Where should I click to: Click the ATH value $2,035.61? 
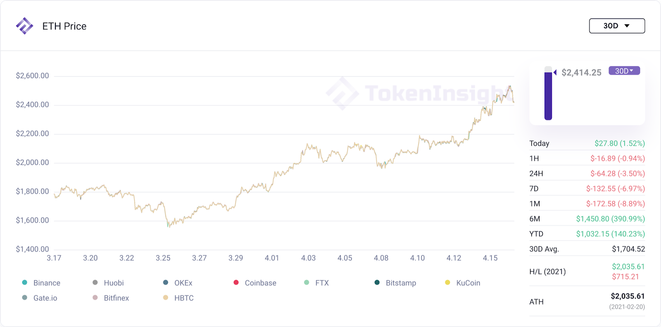628,296
